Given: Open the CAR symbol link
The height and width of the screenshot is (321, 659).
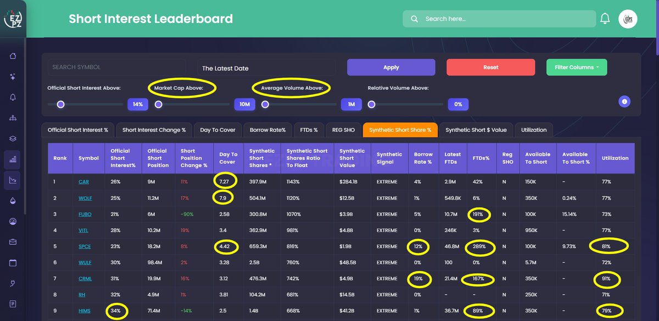Looking at the screenshot, I should pos(83,182).
